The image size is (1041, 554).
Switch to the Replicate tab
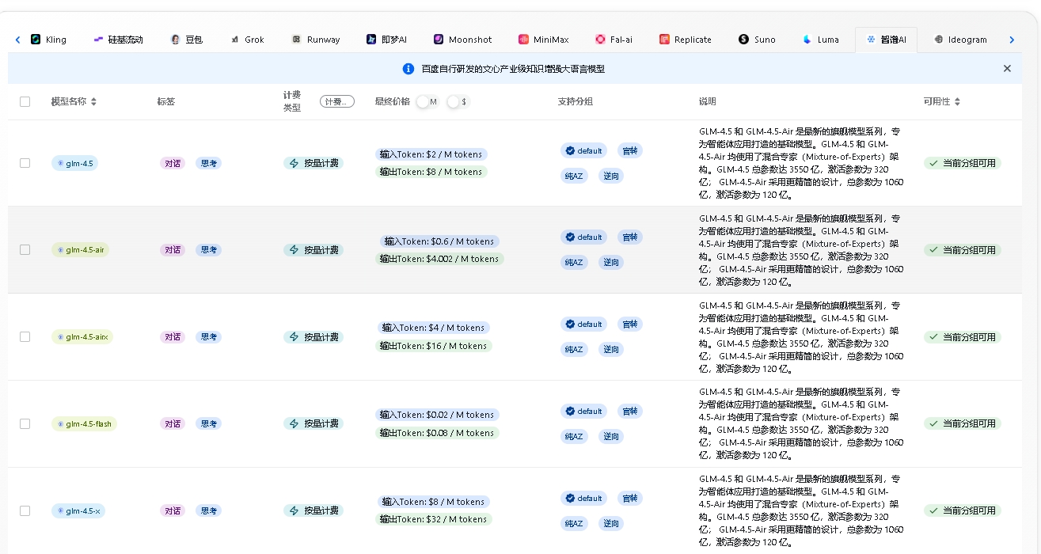tap(685, 40)
